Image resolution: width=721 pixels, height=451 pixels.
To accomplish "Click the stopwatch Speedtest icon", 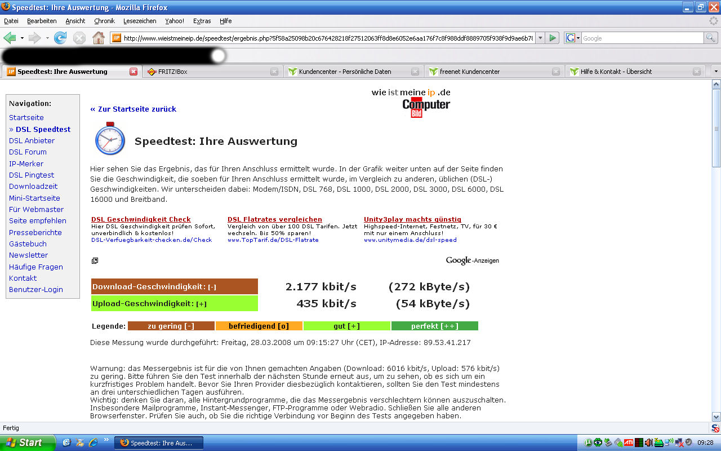I will (x=110, y=139).
